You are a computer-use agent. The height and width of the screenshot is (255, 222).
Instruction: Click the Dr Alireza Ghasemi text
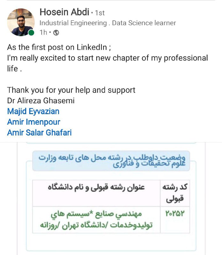pyautogui.click(x=41, y=101)
